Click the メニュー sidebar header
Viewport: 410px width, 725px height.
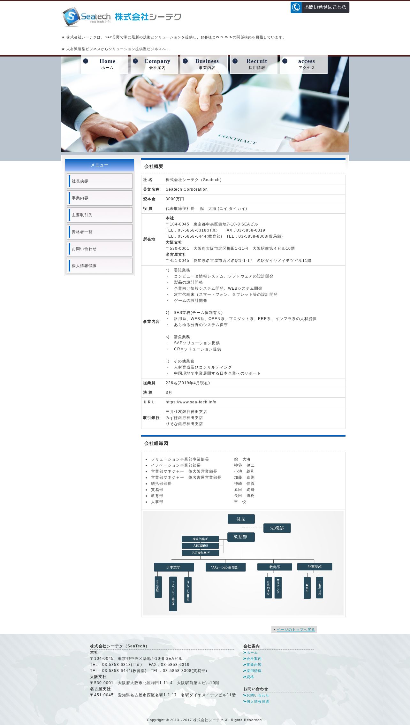click(100, 165)
